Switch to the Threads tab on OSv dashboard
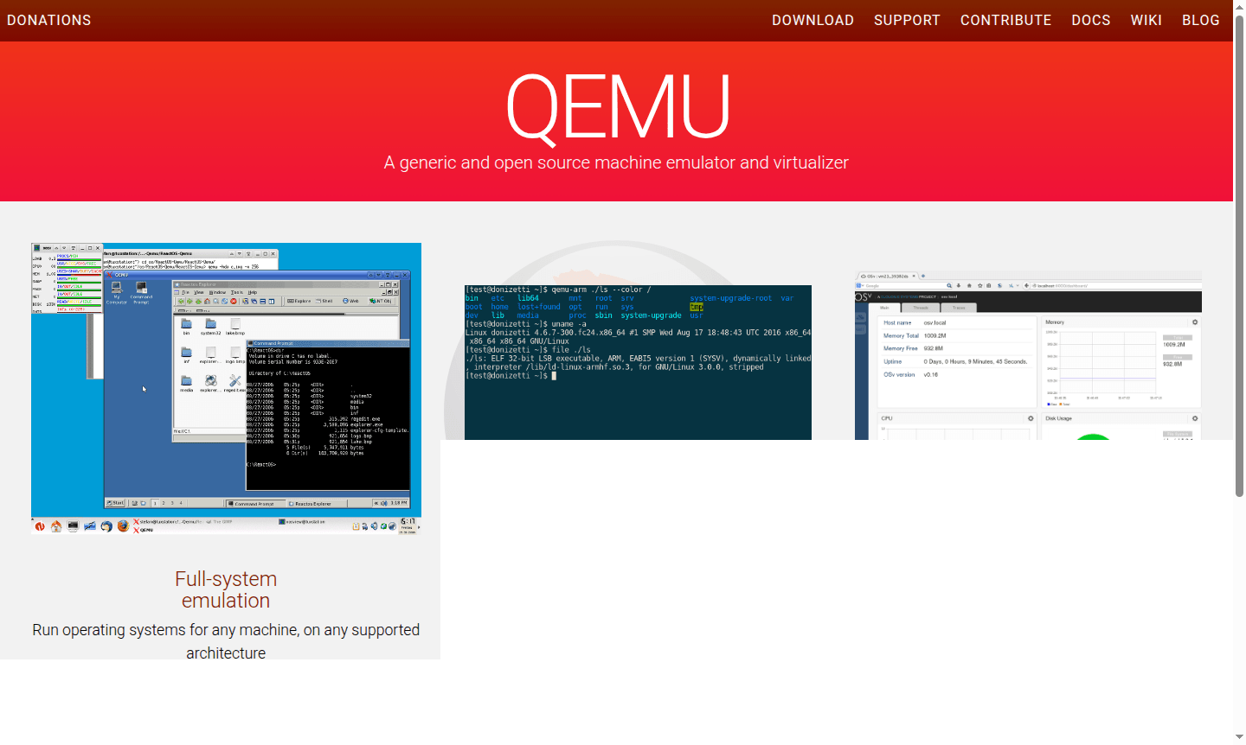This screenshot has width=1246, height=745. [x=922, y=308]
